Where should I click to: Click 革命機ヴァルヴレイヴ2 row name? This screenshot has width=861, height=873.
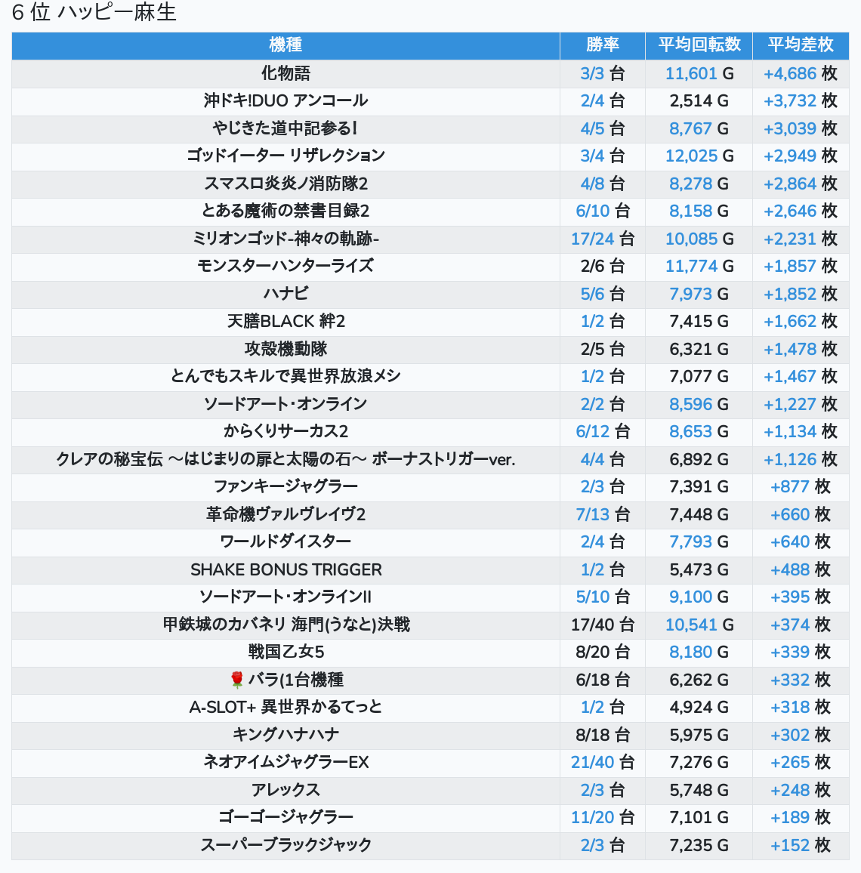(x=285, y=514)
